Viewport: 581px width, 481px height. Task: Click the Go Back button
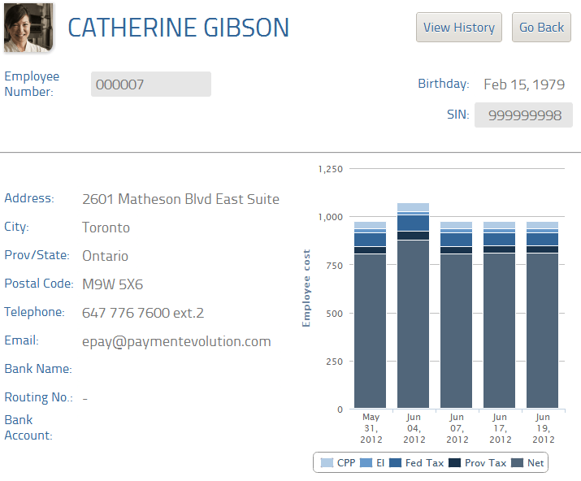point(541,28)
